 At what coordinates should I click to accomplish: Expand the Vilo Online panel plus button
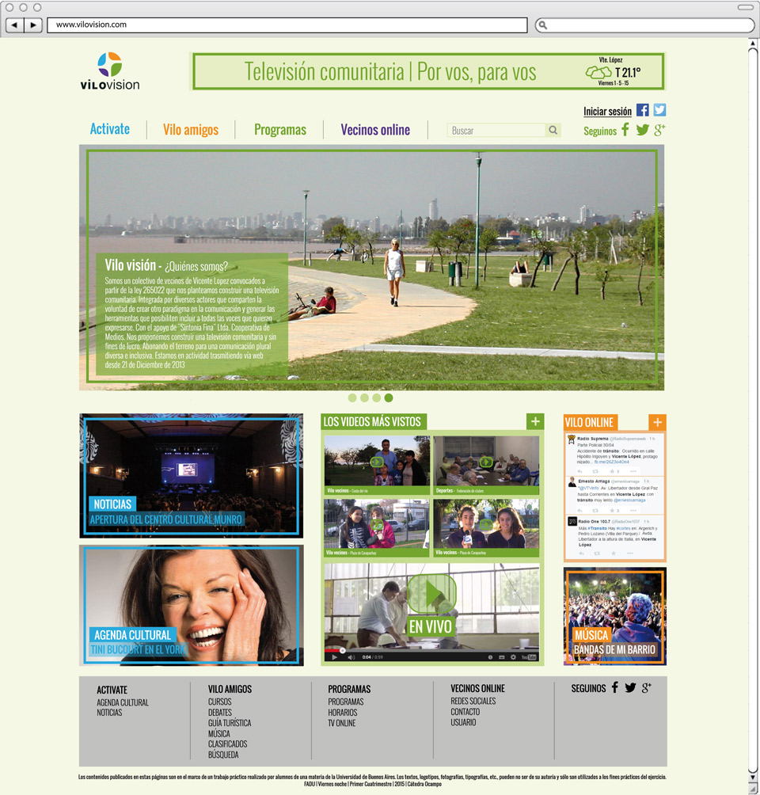[x=657, y=422]
